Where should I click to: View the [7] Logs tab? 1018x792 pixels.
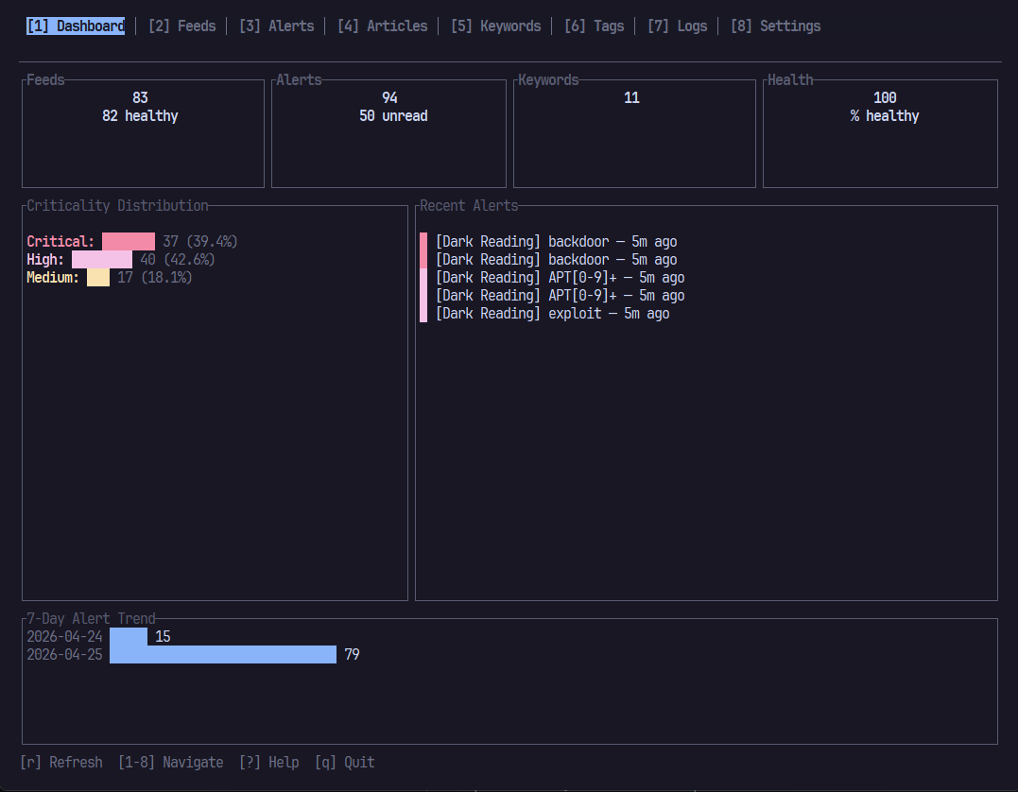[x=677, y=26]
